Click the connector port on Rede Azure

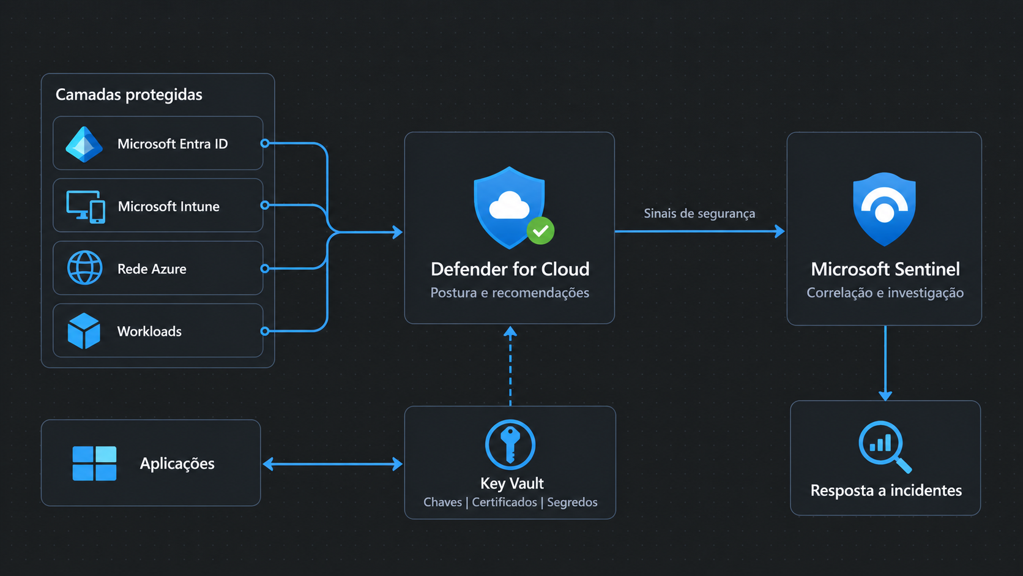[x=265, y=269]
